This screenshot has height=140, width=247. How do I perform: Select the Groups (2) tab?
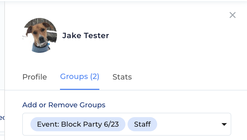tap(80, 77)
